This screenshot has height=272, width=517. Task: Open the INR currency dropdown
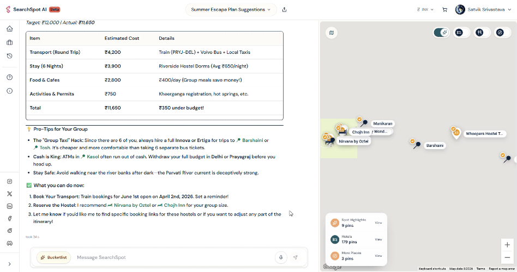(425, 10)
